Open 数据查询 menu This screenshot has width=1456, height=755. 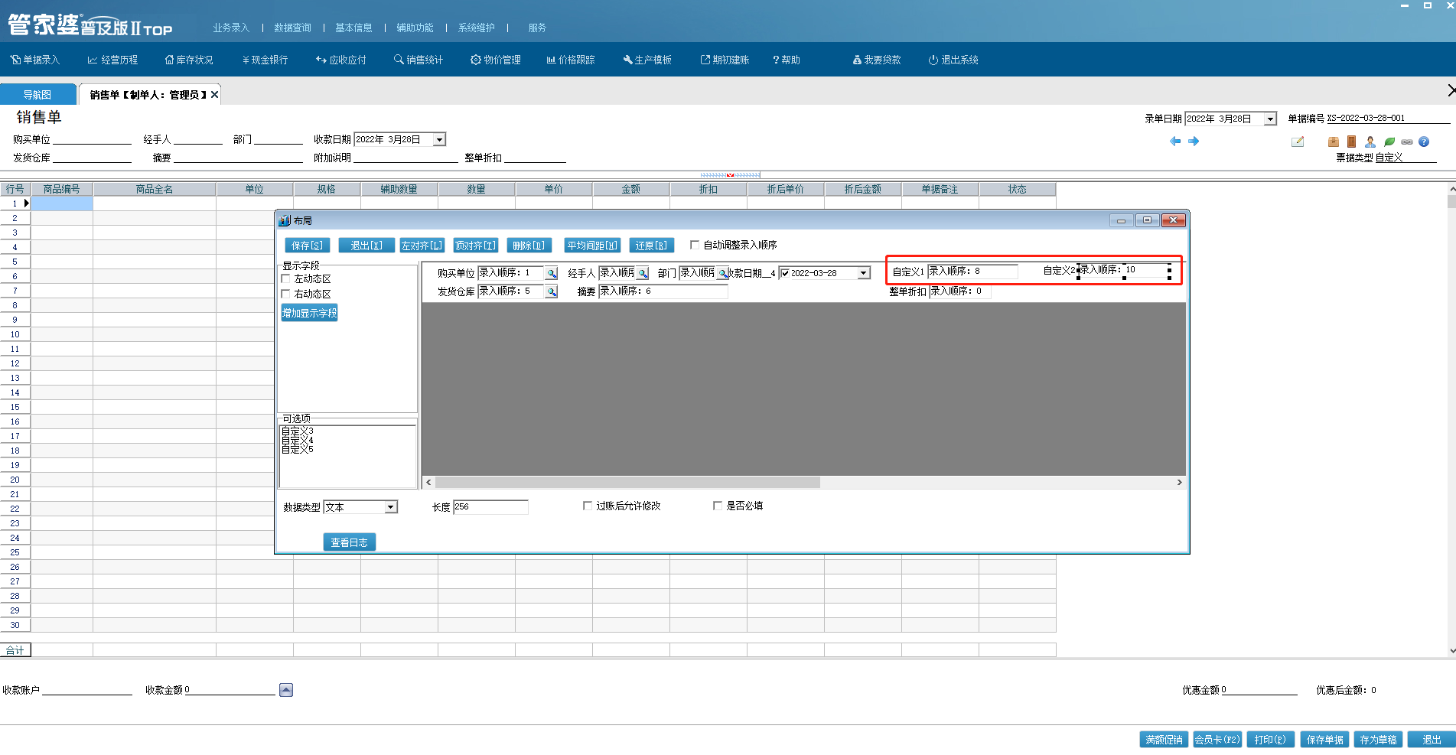click(x=292, y=28)
